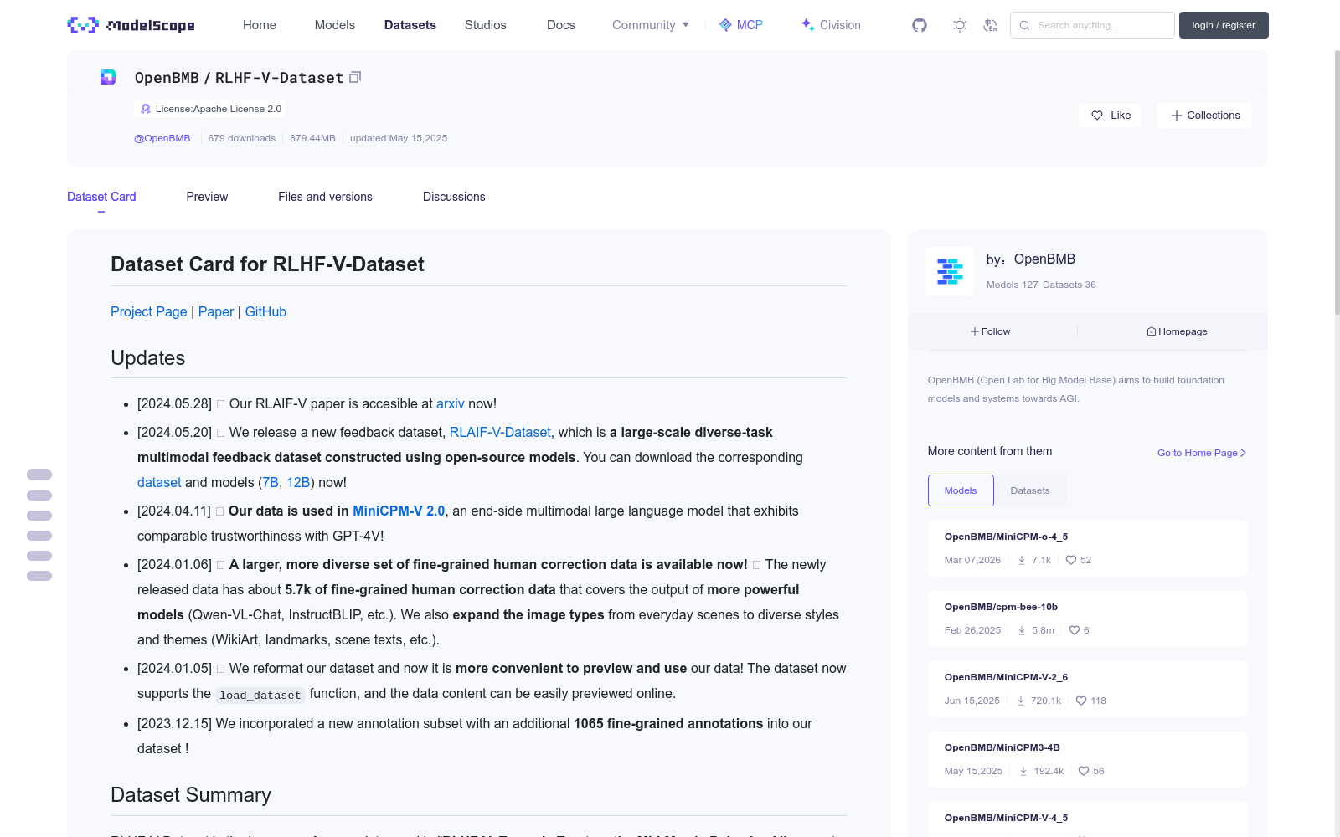This screenshot has width=1340, height=837.
Task: Click heart icon on cpm-bee-10b card
Action: pyautogui.click(x=1075, y=630)
